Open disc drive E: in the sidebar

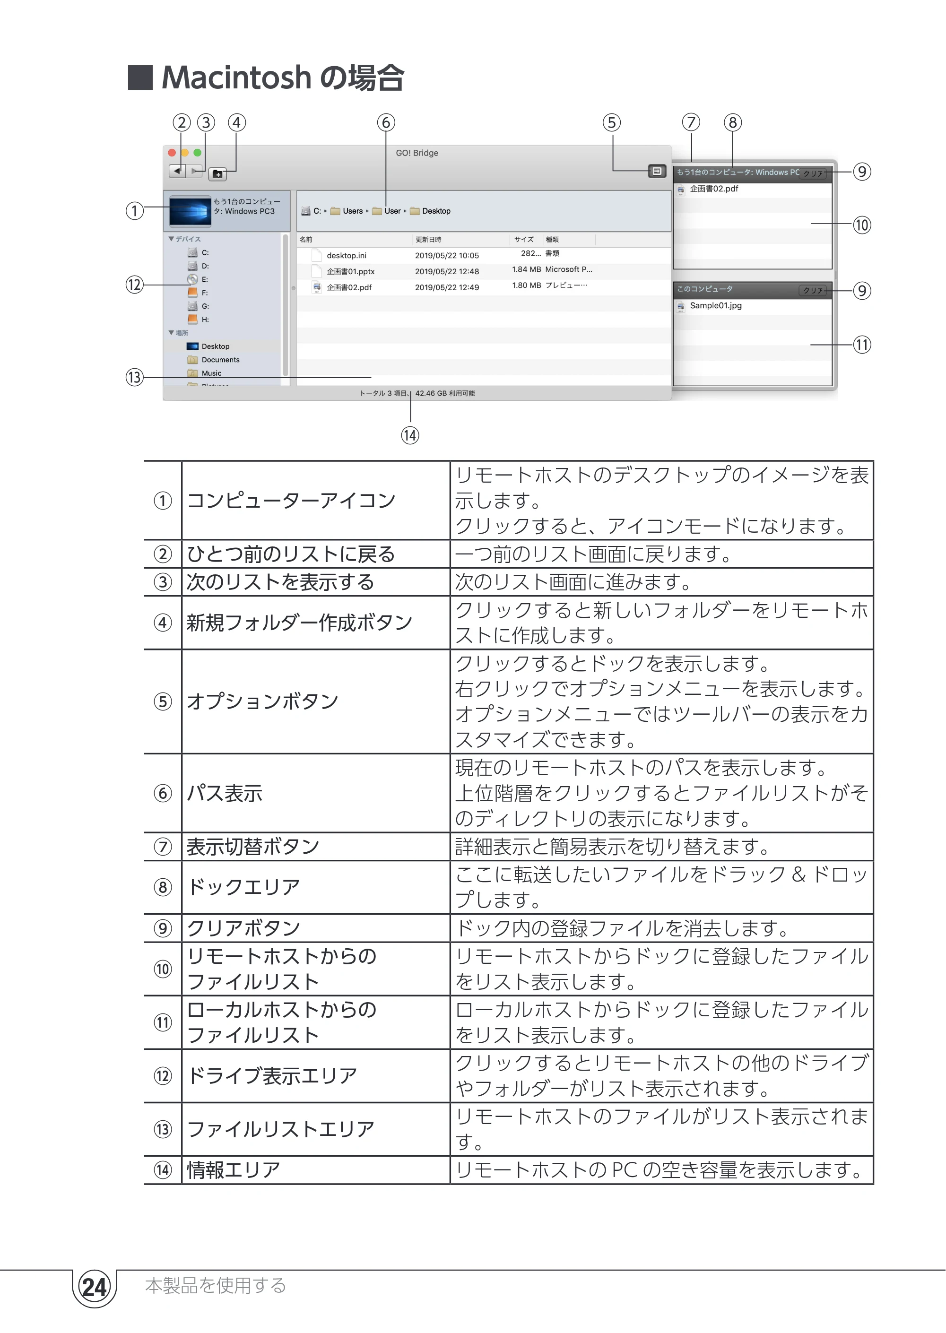(x=198, y=279)
